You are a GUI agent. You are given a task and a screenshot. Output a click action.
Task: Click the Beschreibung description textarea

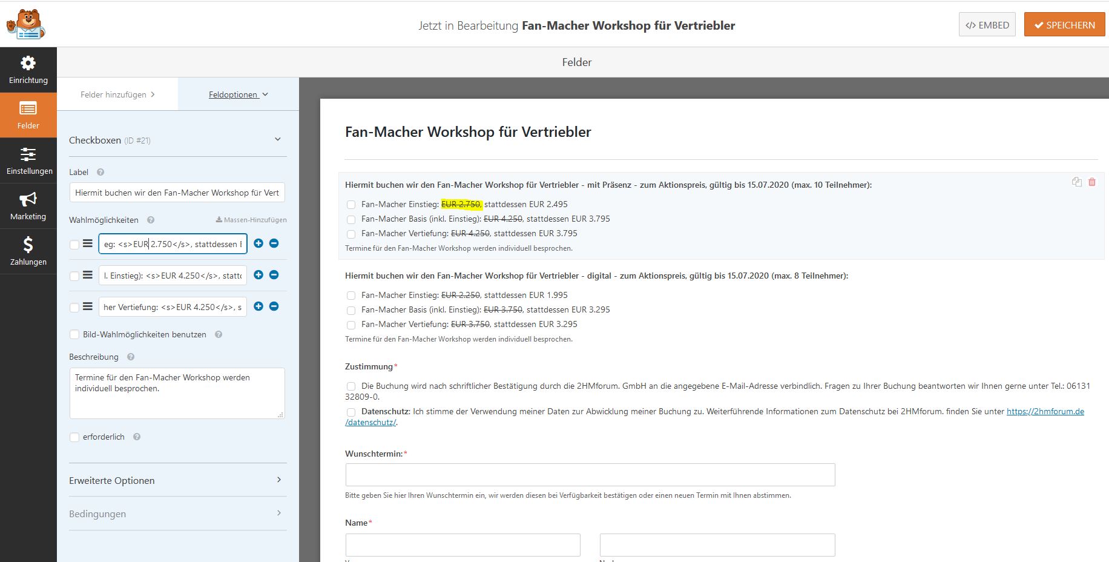pyautogui.click(x=177, y=393)
